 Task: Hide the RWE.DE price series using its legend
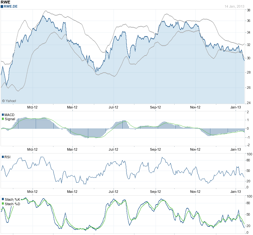(11, 6)
